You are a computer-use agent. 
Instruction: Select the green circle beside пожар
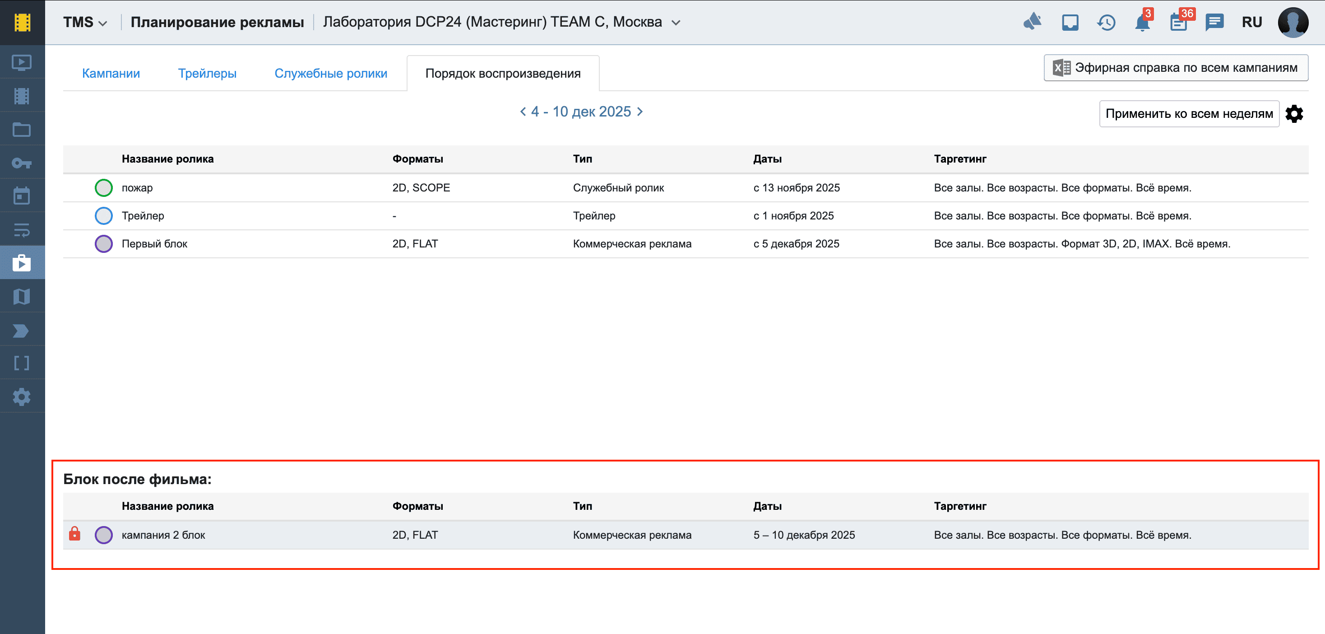[103, 188]
